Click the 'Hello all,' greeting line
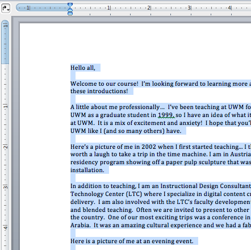This screenshot has height=250, width=251. pyautogui.click(x=83, y=68)
